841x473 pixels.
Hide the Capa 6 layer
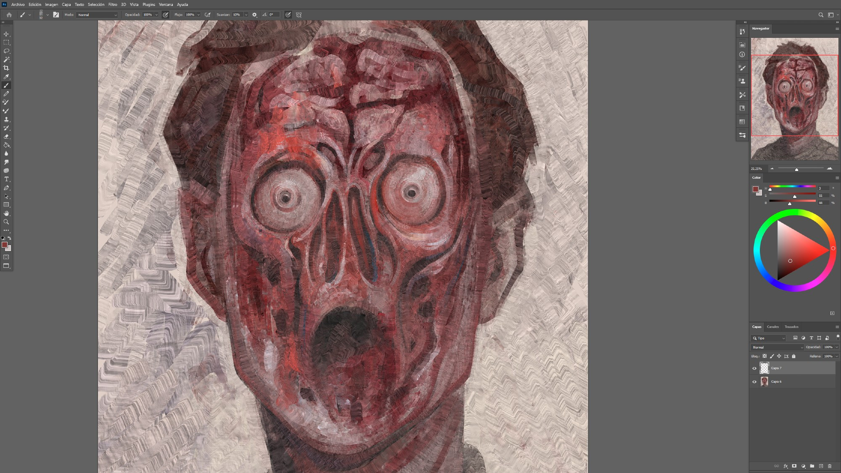754,382
